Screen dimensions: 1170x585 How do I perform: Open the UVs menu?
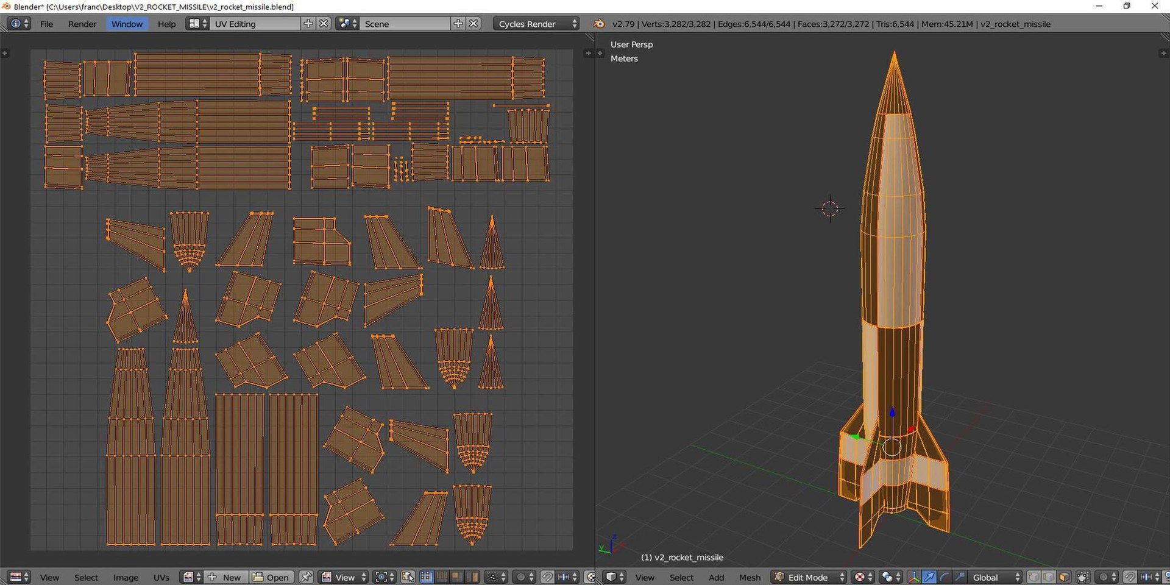161,577
